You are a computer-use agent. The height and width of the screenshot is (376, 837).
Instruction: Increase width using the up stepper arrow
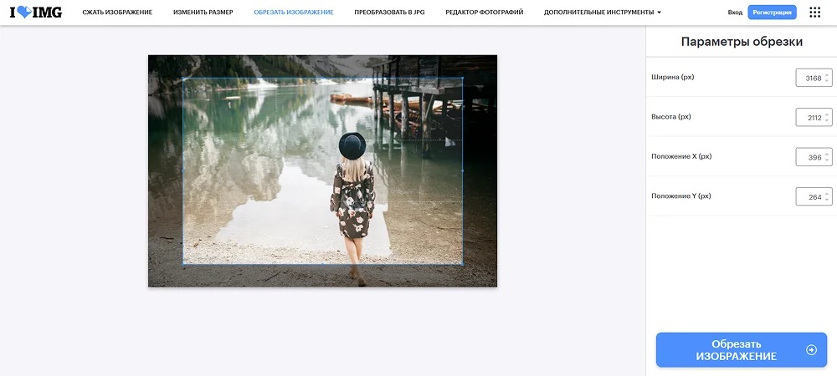(x=827, y=74)
